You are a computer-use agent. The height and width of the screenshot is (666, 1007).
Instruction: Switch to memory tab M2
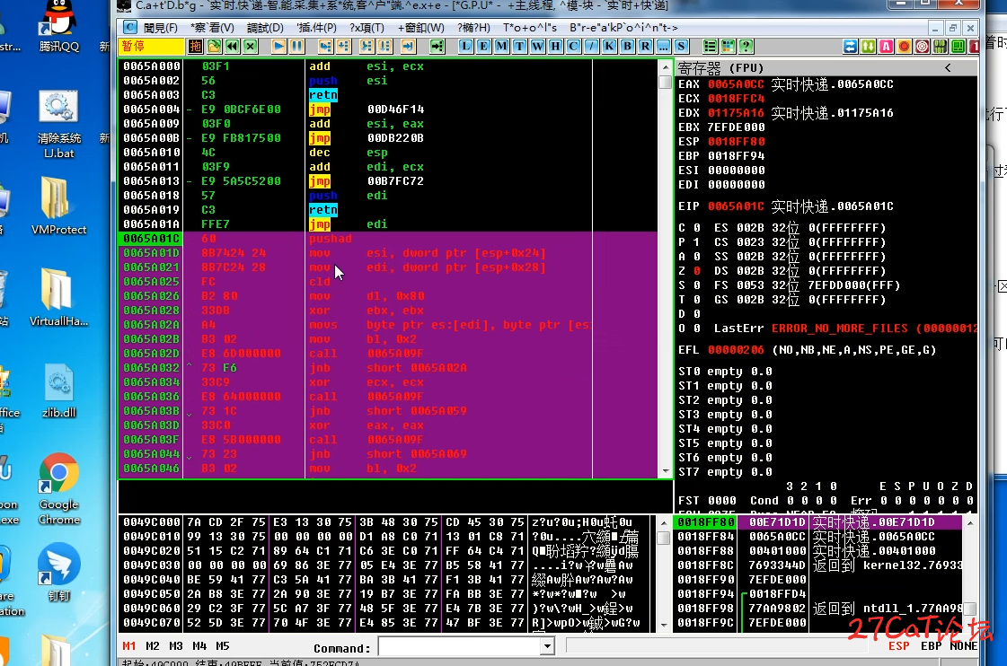pos(152,646)
